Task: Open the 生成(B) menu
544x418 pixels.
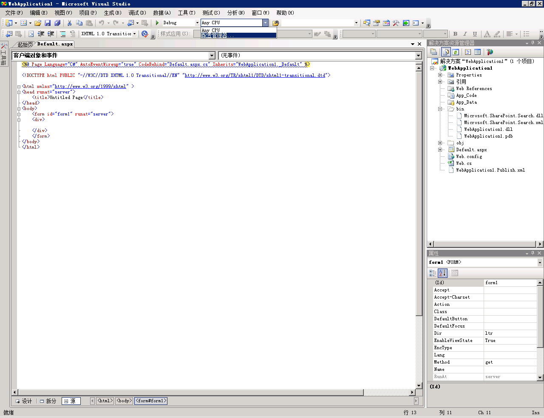Action: [x=113, y=13]
